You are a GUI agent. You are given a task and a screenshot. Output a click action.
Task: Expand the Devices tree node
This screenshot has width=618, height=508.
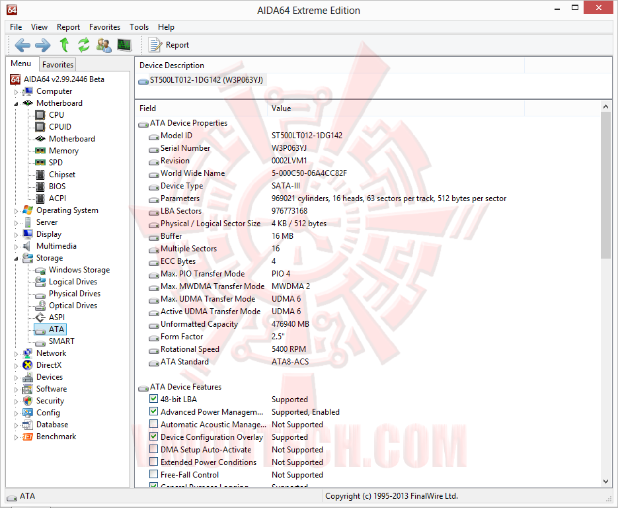pos(16,378)
